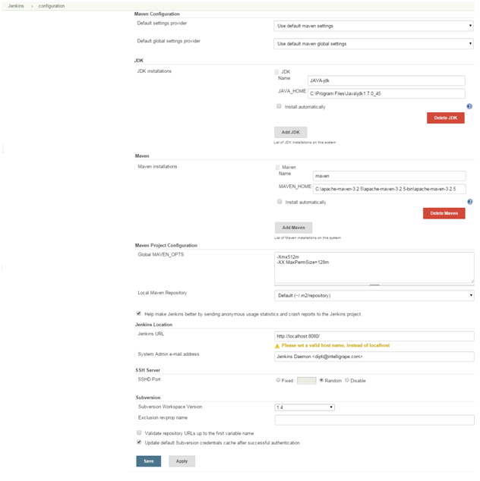The width and height of the screenshot is (480, 481).
Task: Click 'Maven Project Configuration' section heading
Action: pos(166,245)
